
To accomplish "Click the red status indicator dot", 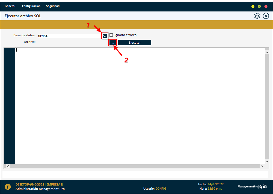I will pos(265,6).
